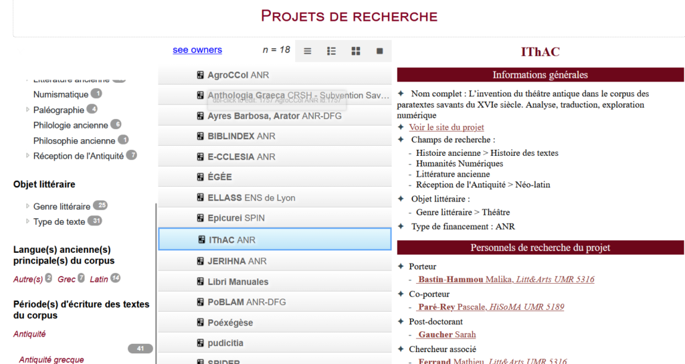This screenshot has width=685, height=364.
Task: Filter corpus language by Autre(s)
Action: point(28,279)
